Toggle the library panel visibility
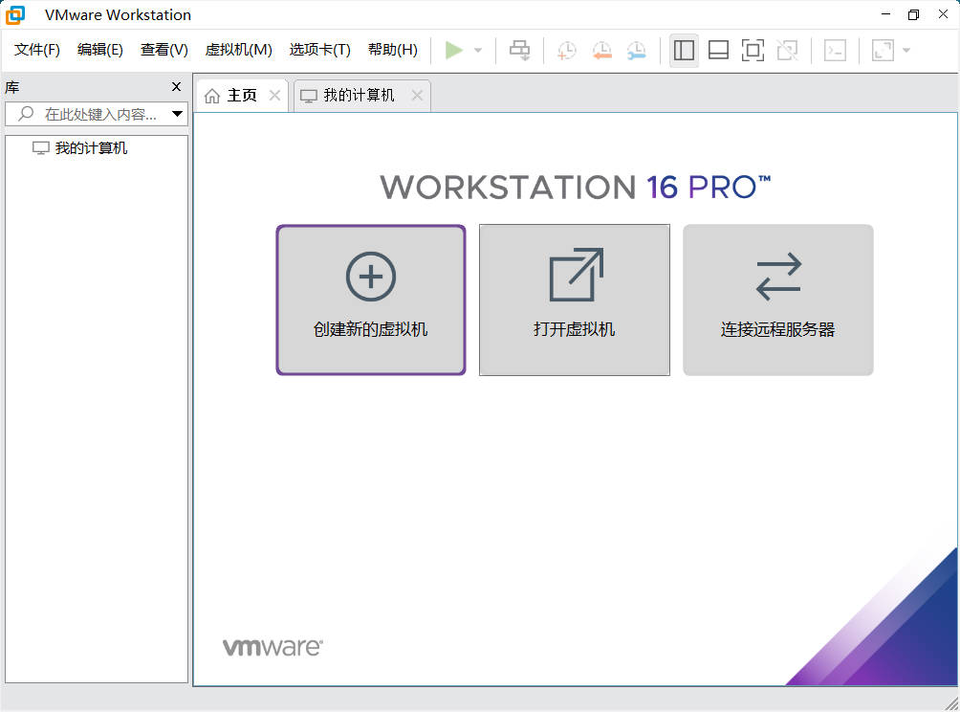Viewport: 960px width, 712px height. [x=684, y=50]
